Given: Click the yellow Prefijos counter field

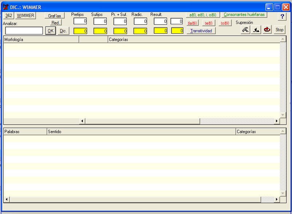Looking at the screenshot, I should tap(80, 31).
